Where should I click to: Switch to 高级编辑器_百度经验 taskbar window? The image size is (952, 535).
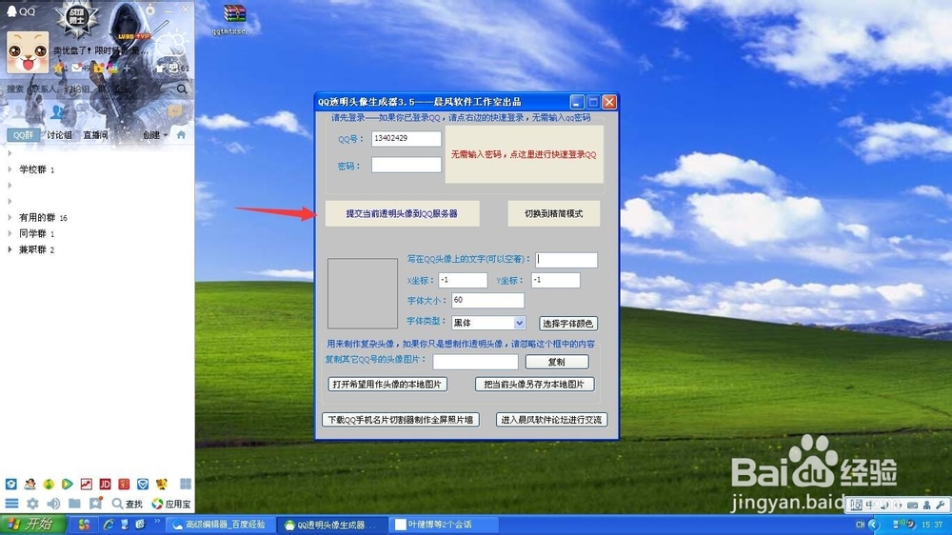click(221, 525)
